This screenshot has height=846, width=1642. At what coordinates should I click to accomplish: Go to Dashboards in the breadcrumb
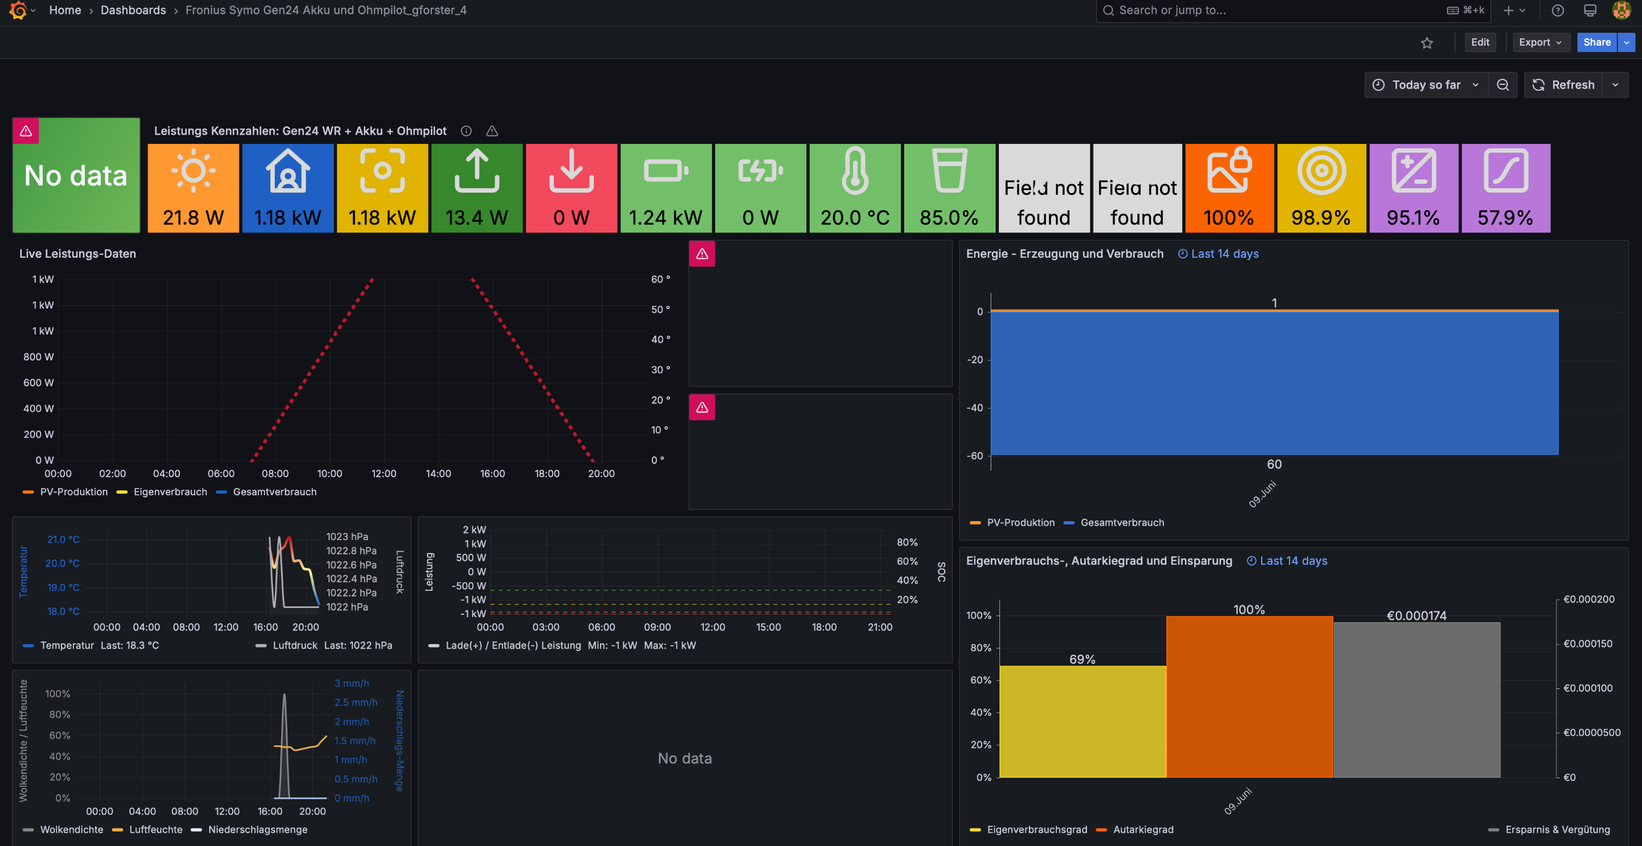[x=132, y=10]
